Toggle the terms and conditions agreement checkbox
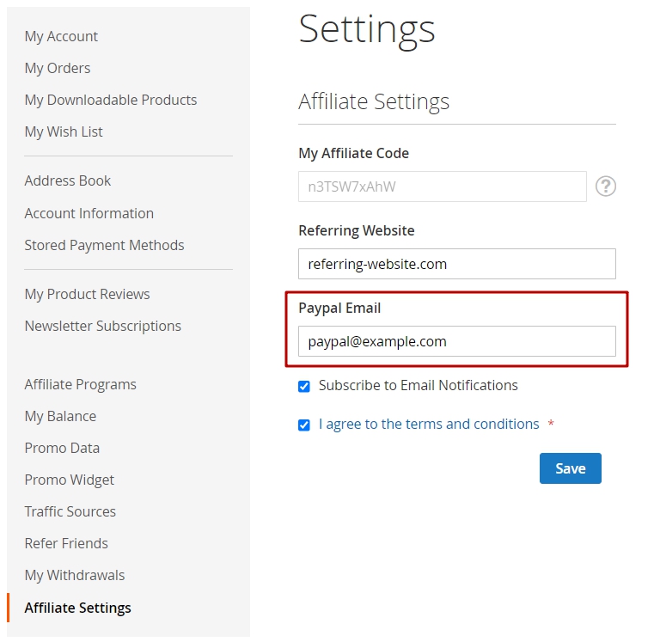654x642 pixels. (304, 425)
